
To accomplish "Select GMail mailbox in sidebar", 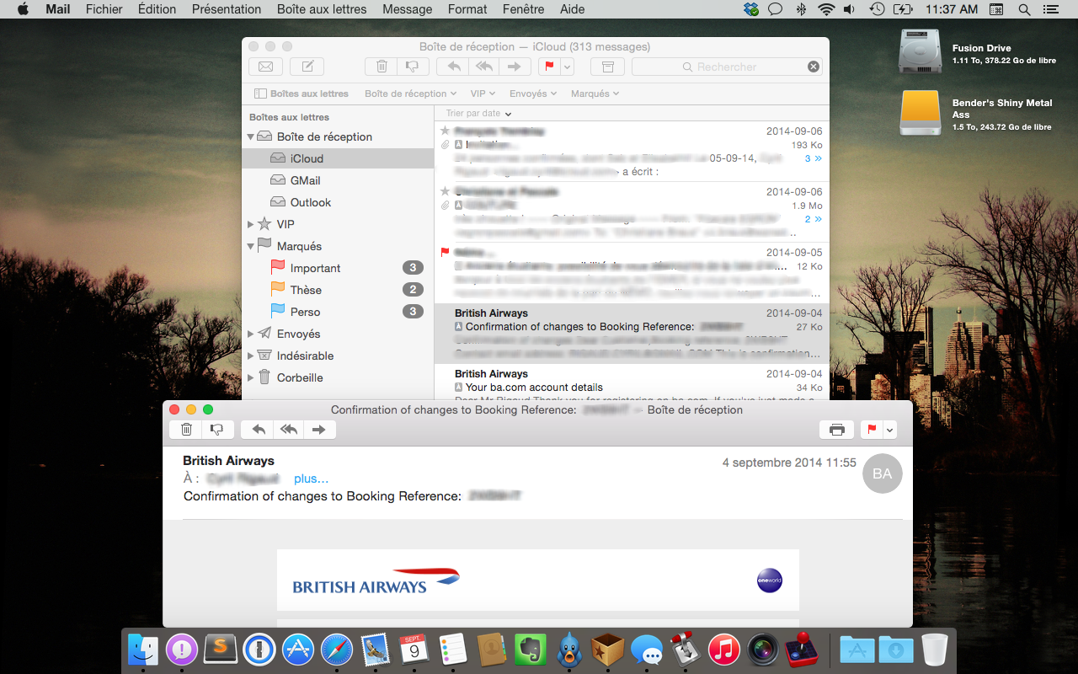I will pos(338,180).
